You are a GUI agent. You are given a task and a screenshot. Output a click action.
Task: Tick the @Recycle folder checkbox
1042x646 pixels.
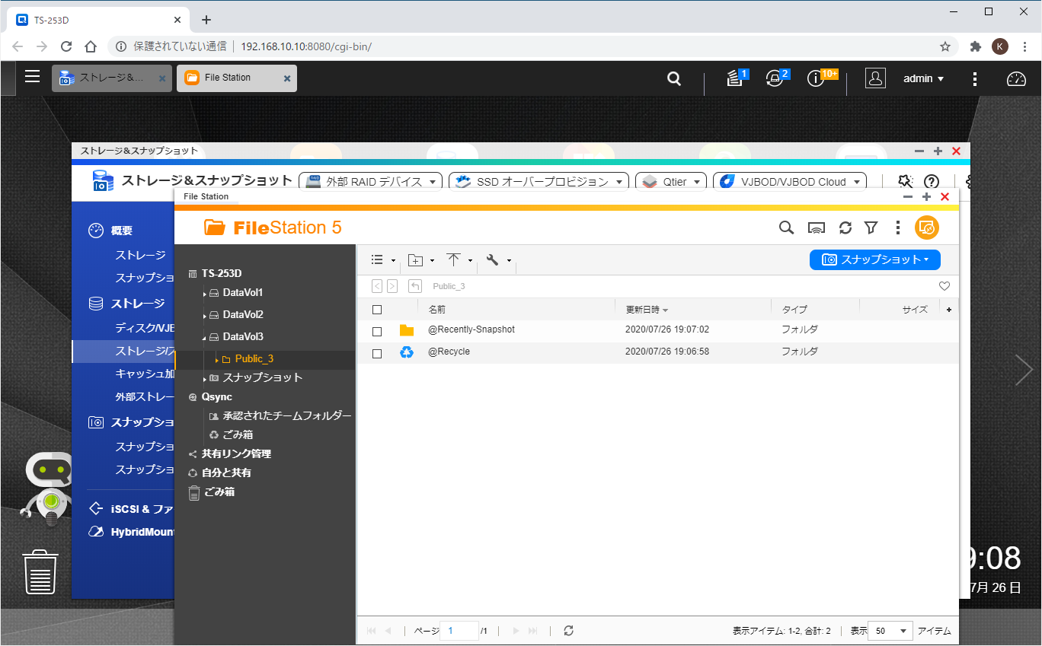click(x=377, y=353)
